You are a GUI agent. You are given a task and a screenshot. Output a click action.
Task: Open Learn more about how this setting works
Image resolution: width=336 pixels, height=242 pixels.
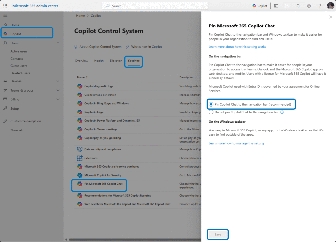pyautogui.click(x=238, y=47)
